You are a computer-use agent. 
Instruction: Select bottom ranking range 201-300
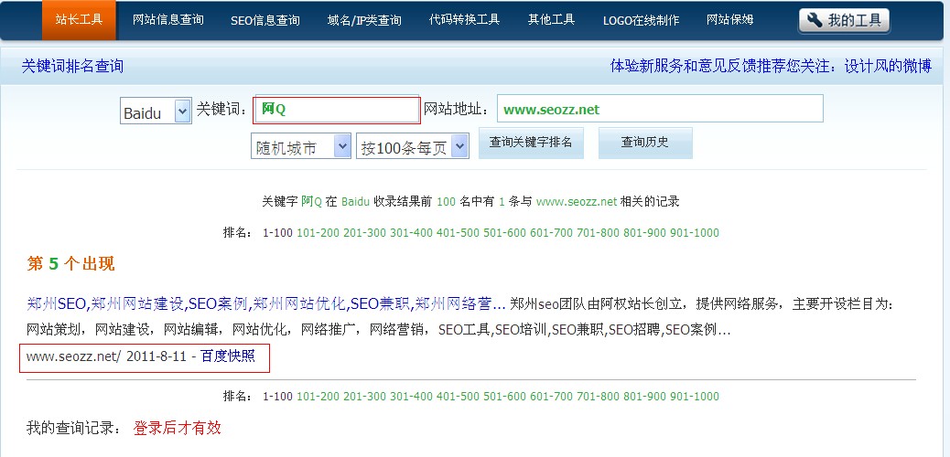364,397
